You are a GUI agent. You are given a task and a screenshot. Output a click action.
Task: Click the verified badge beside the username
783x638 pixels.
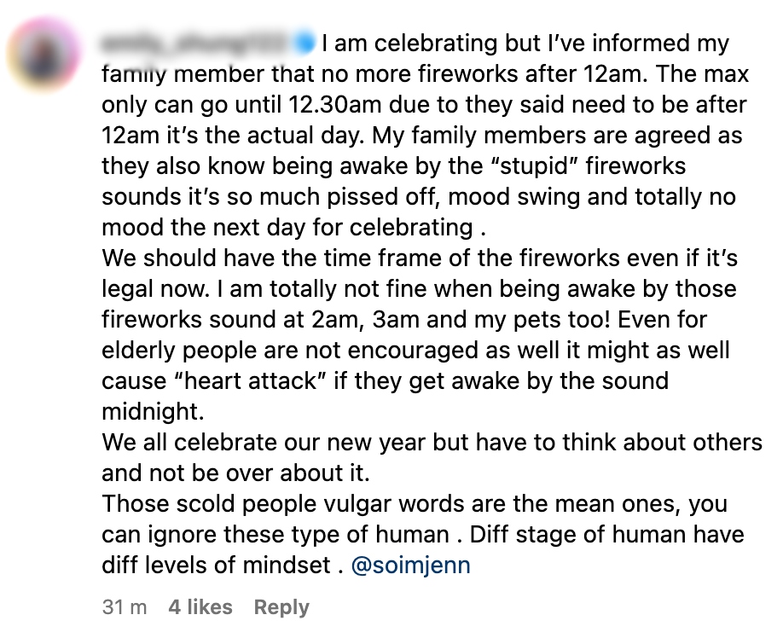306,43
